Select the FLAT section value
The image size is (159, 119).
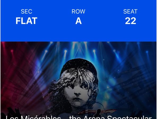[26, 21]
